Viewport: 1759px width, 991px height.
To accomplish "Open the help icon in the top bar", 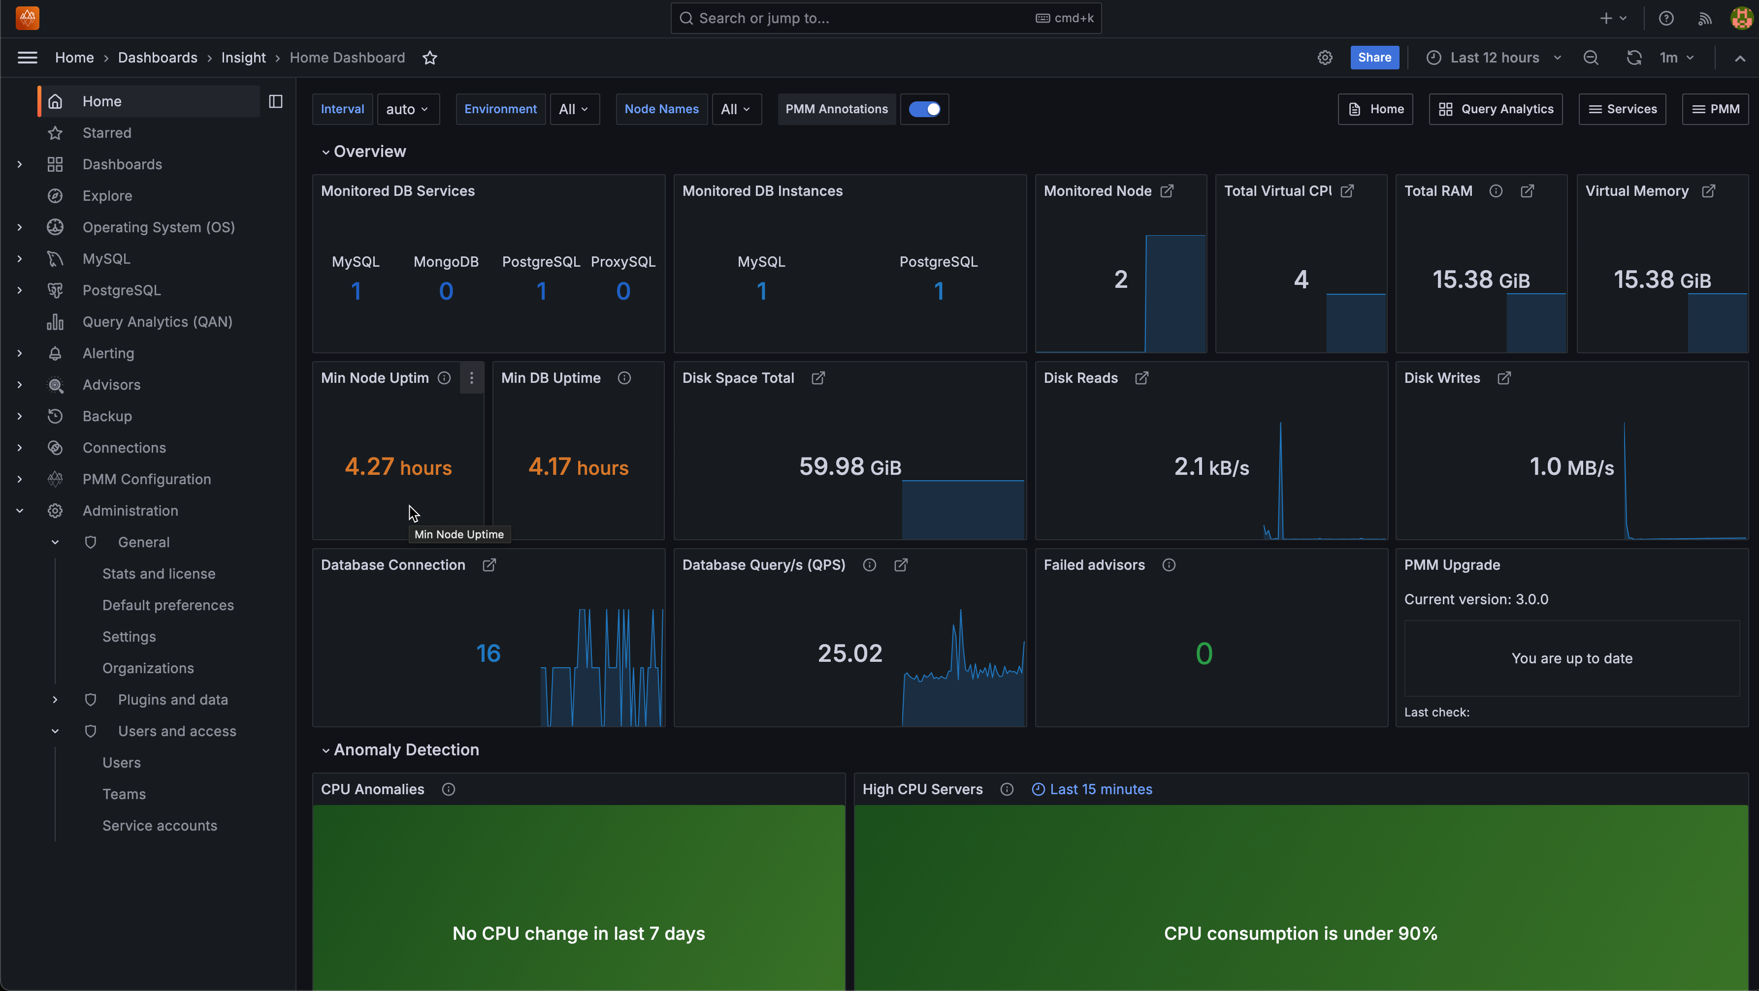I will pos(1666,18).
